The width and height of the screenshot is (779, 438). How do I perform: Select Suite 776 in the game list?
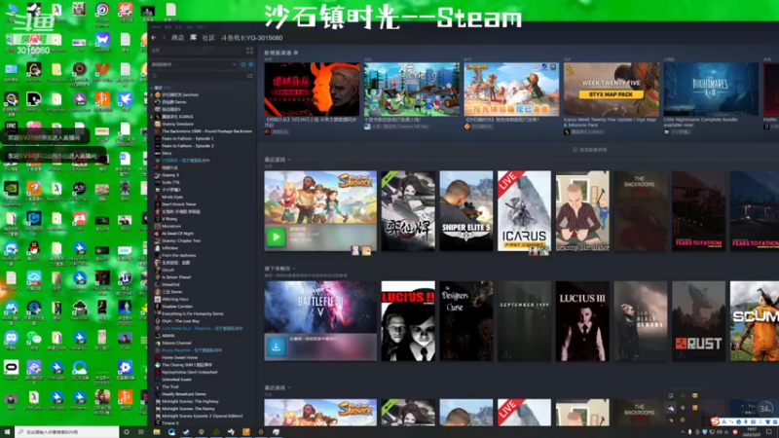(170, 182)
